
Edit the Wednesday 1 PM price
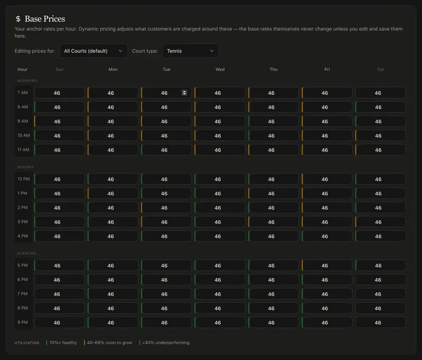click(x=220, y=193)
